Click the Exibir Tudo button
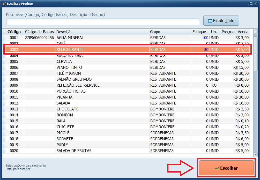260x180 pixels. point(221,21)
